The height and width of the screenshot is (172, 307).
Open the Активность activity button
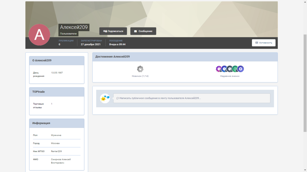tap(264, 43)
